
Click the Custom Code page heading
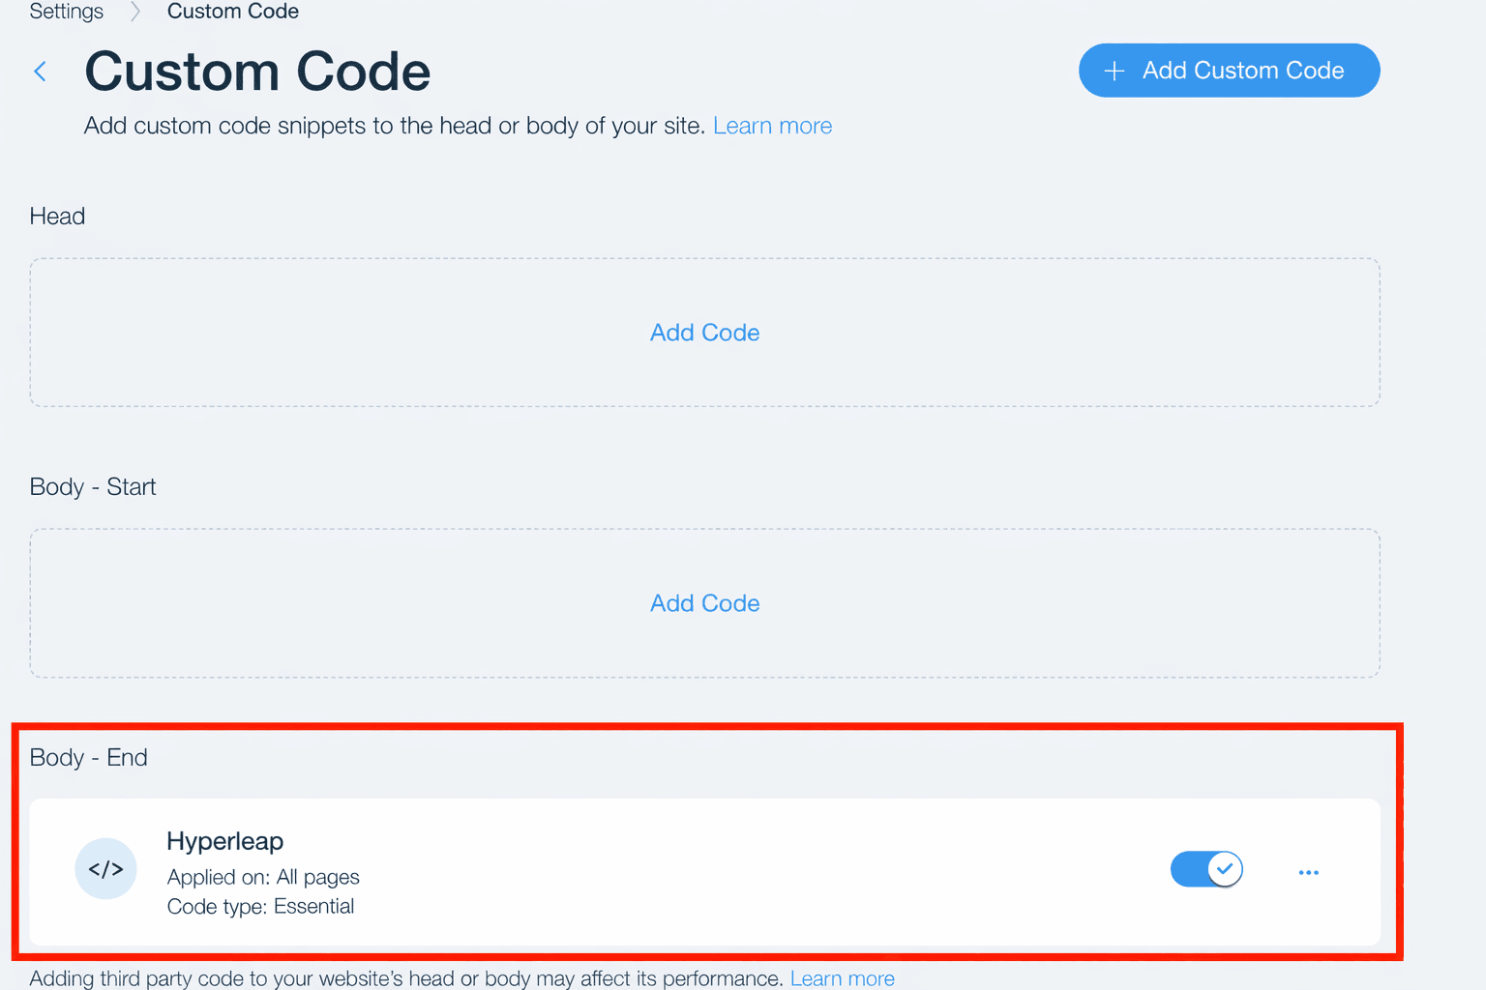(257, 72)
